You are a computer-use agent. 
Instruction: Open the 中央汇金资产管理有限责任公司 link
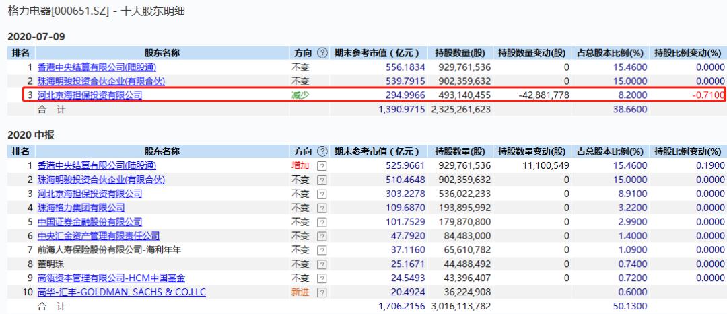pyautogui.click(x=99, y=236)
